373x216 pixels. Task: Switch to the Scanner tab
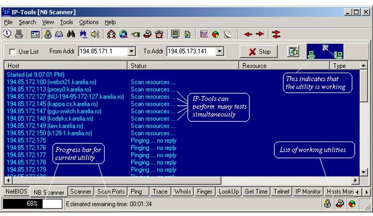[x=81, y=191]
